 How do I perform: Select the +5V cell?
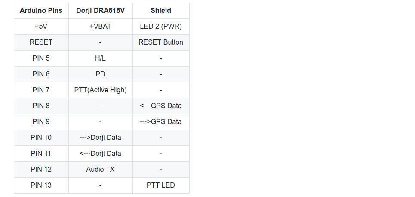[41, 27]
